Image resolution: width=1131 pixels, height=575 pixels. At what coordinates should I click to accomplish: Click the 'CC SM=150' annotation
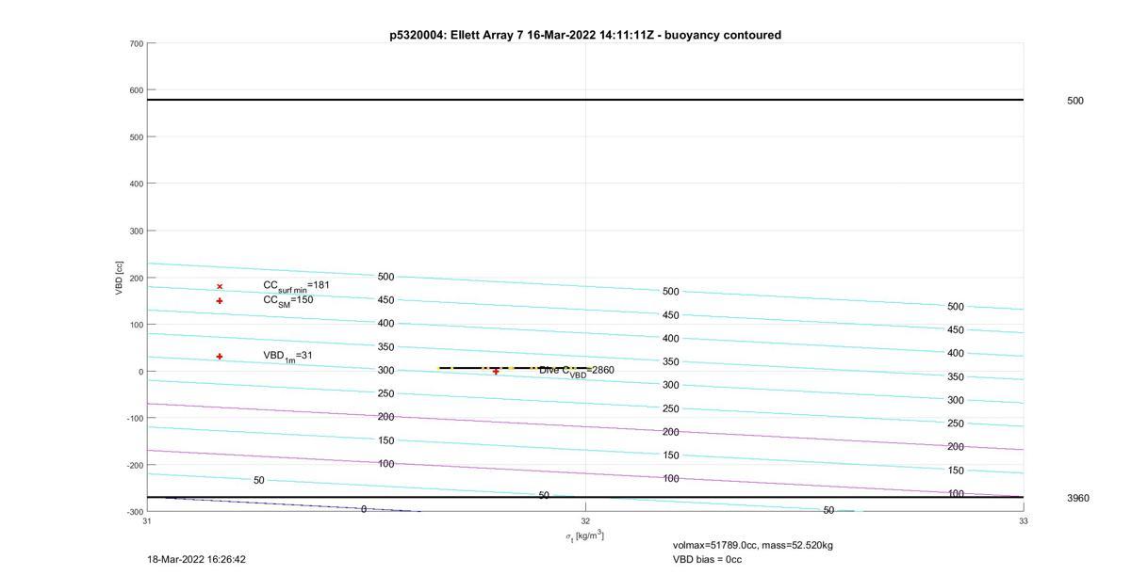click(x=288, y=301)
